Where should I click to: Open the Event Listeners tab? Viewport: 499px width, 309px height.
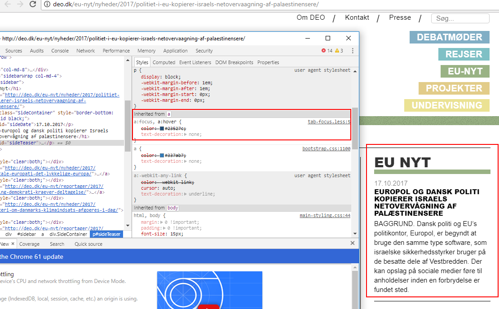(x=195, y=63)
